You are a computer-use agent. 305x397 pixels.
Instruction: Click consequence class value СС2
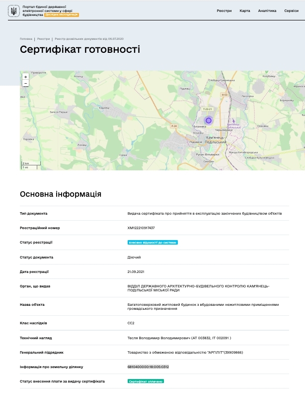tap(131, 323)
